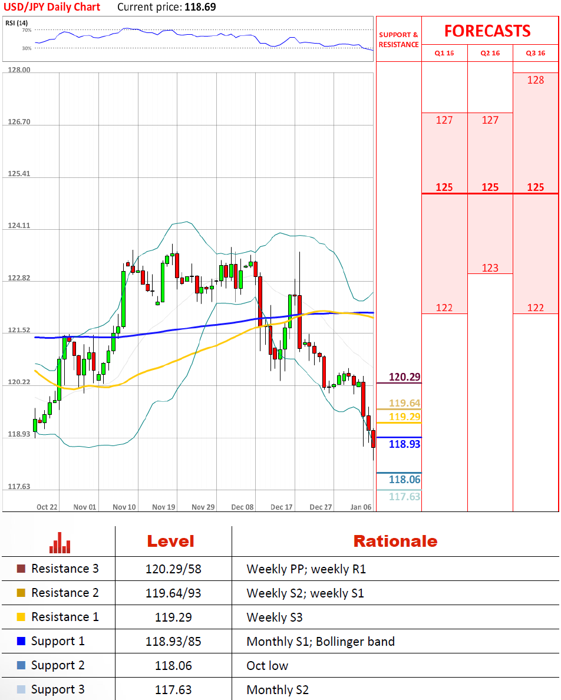Click the Dec 08 date axis label
561x700 pixels.
coord(242,507)
